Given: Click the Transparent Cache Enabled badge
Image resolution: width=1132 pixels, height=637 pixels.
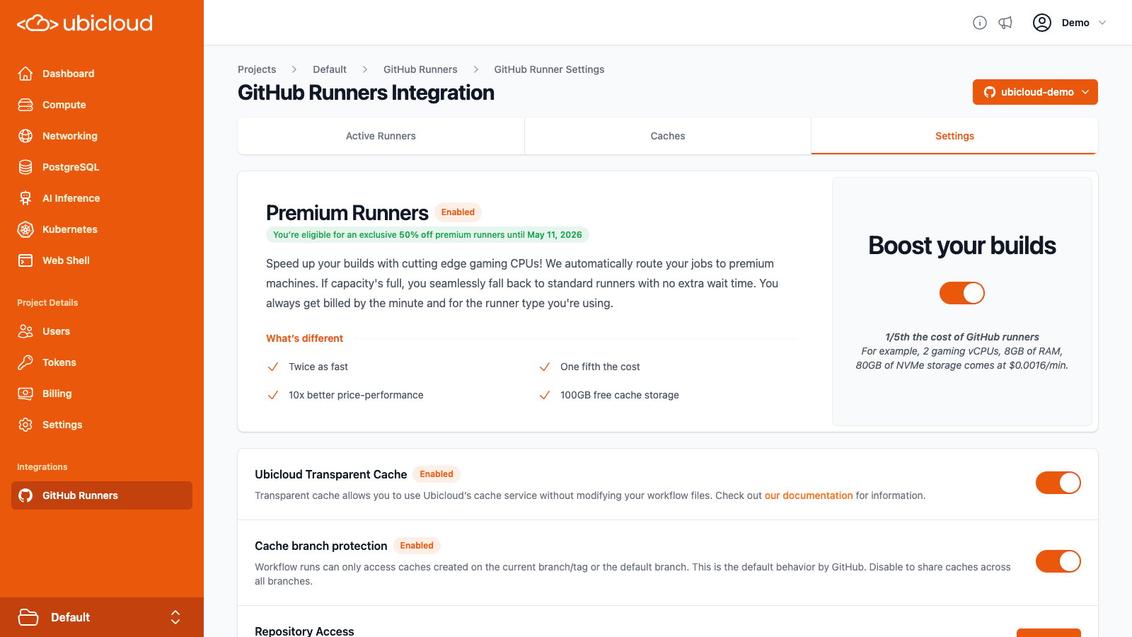Looking at the screenshot, I should point(437,474).
